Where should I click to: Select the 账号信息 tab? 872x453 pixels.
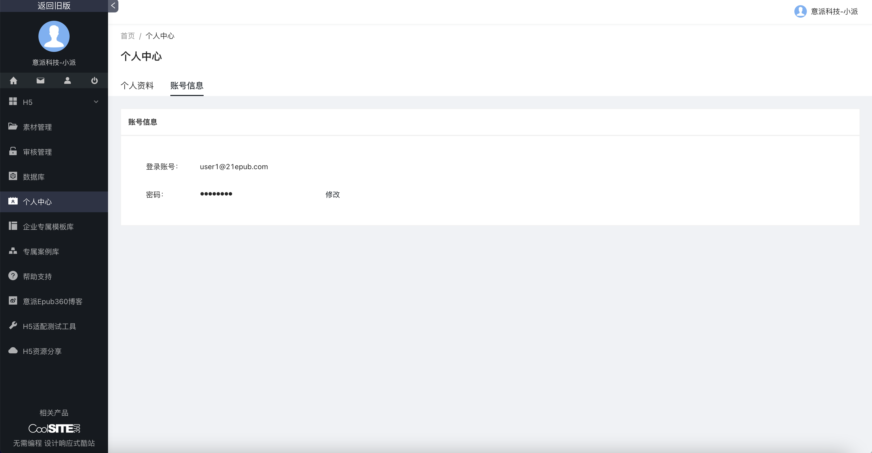coord(186,86)
